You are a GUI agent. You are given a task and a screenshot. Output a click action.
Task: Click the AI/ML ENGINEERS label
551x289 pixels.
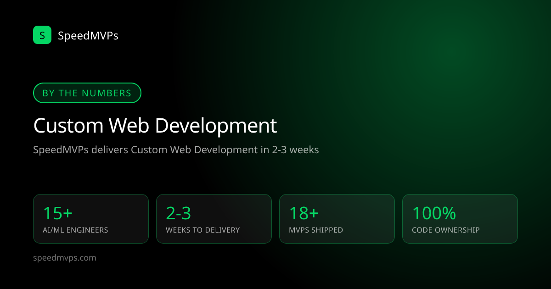[x=75, y=230]
